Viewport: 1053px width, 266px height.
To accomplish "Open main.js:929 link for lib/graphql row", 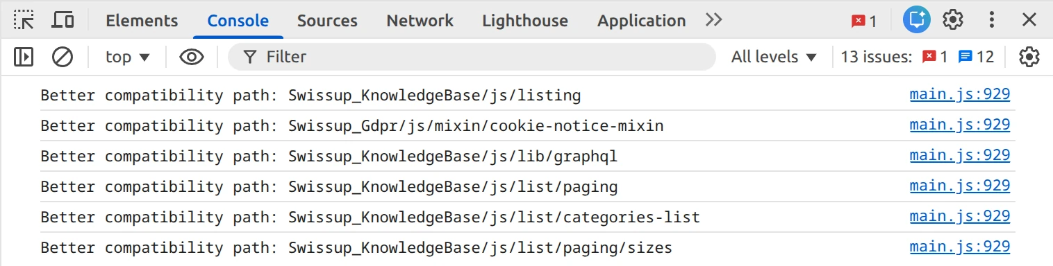I will coord(959,156).
